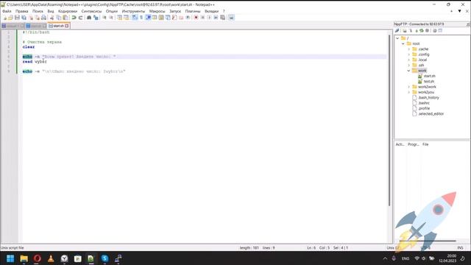Click the Open file toolbar icon
The width and height of the screenshot is (471, 265).
[10, 18]
